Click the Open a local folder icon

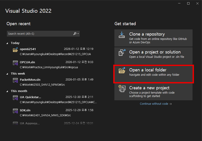click(x=122, y=71)
